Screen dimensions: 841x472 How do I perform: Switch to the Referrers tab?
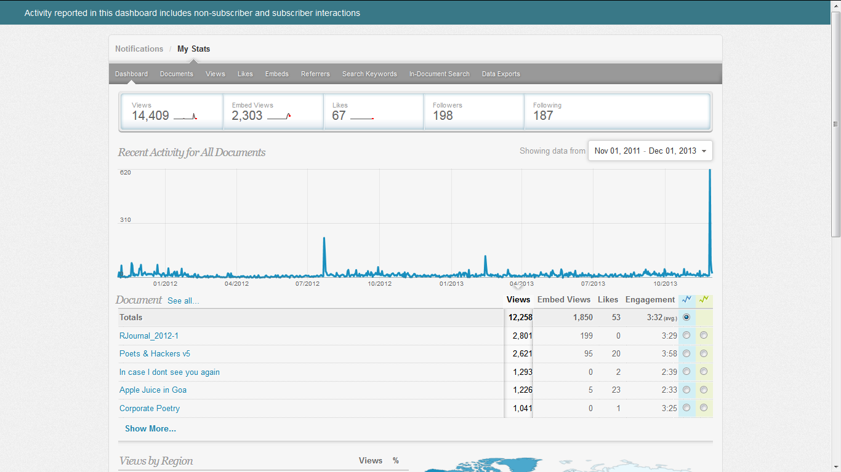click(315, 74)
